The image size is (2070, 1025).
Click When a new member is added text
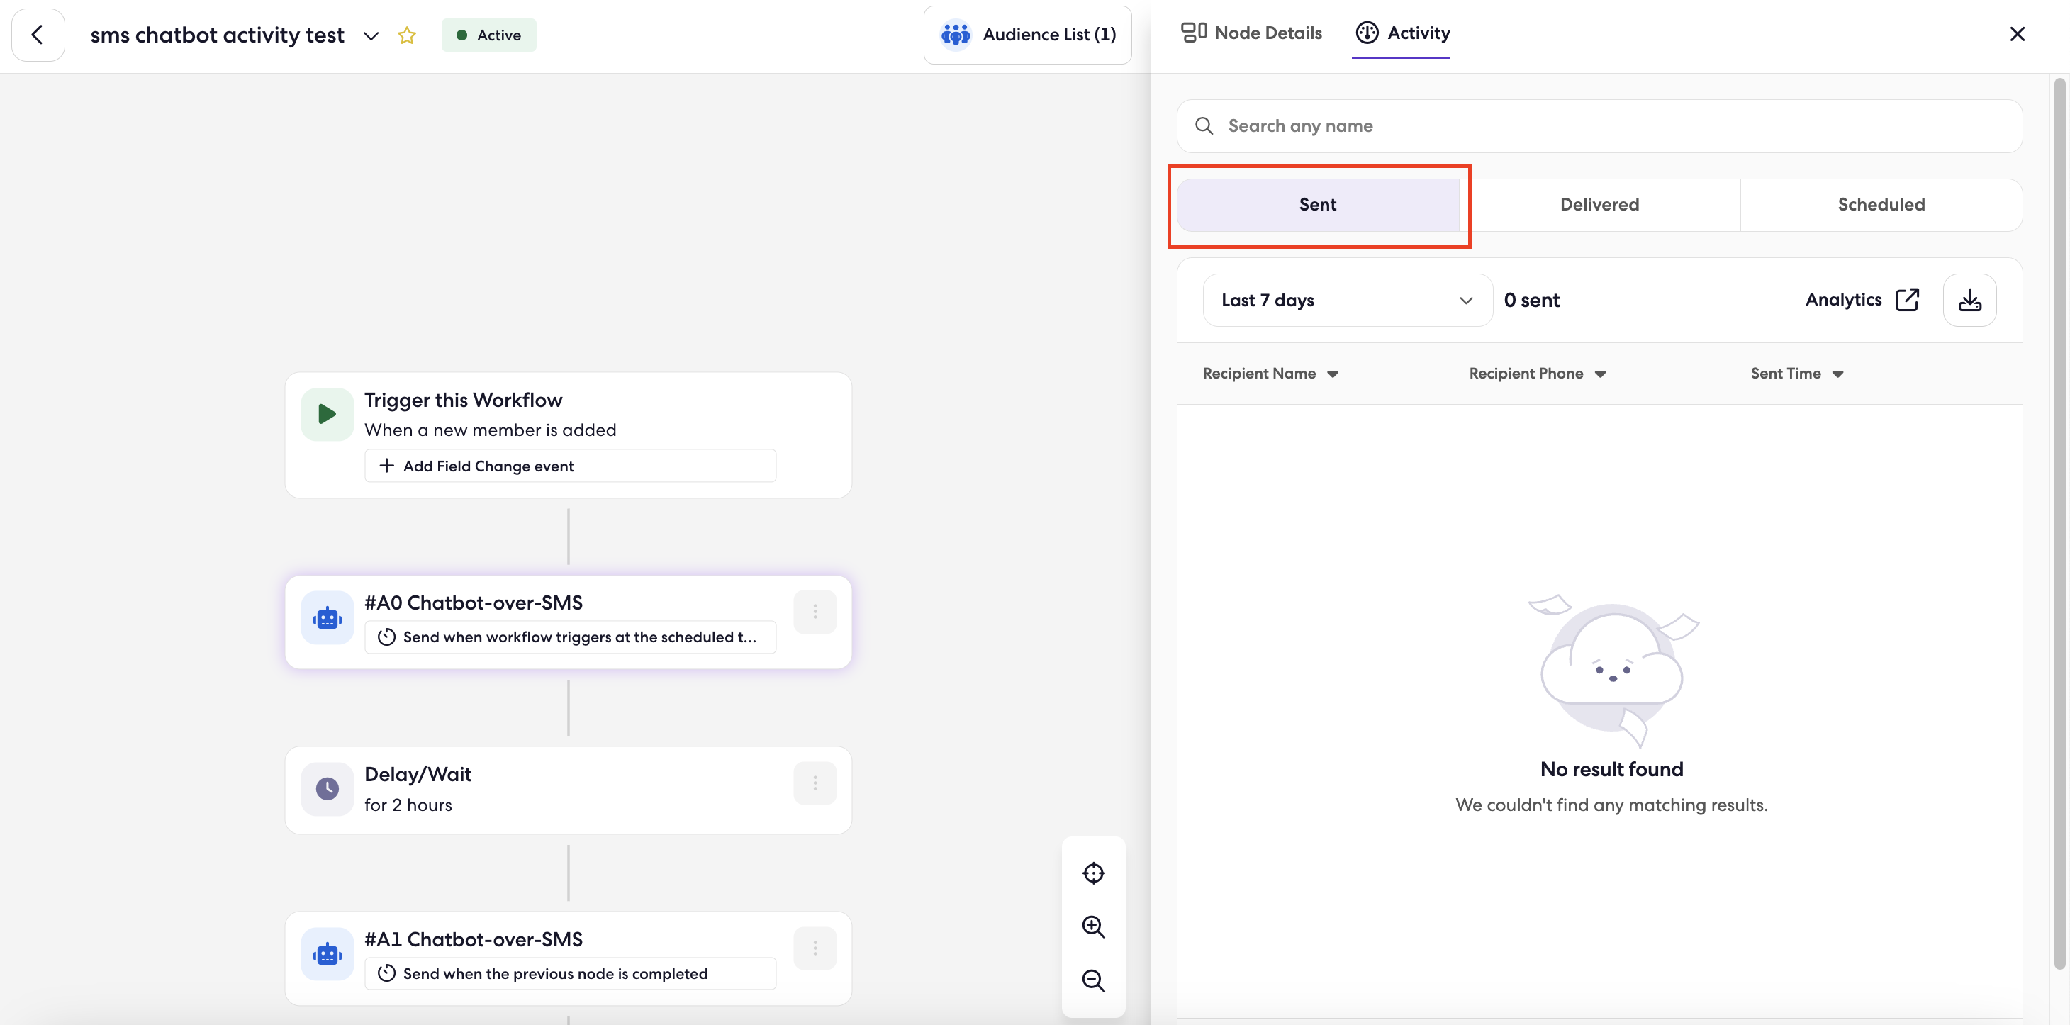pyautogui.click(x=490, y=430)
